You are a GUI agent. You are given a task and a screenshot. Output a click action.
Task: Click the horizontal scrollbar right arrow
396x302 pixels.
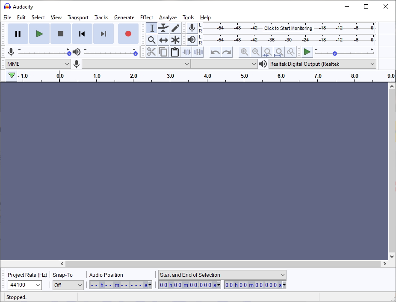[x=384, y=264]
